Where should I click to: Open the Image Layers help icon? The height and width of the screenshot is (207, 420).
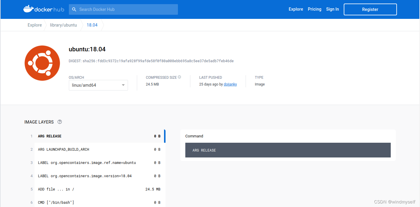pyautogui.click(x=60, y=122)
